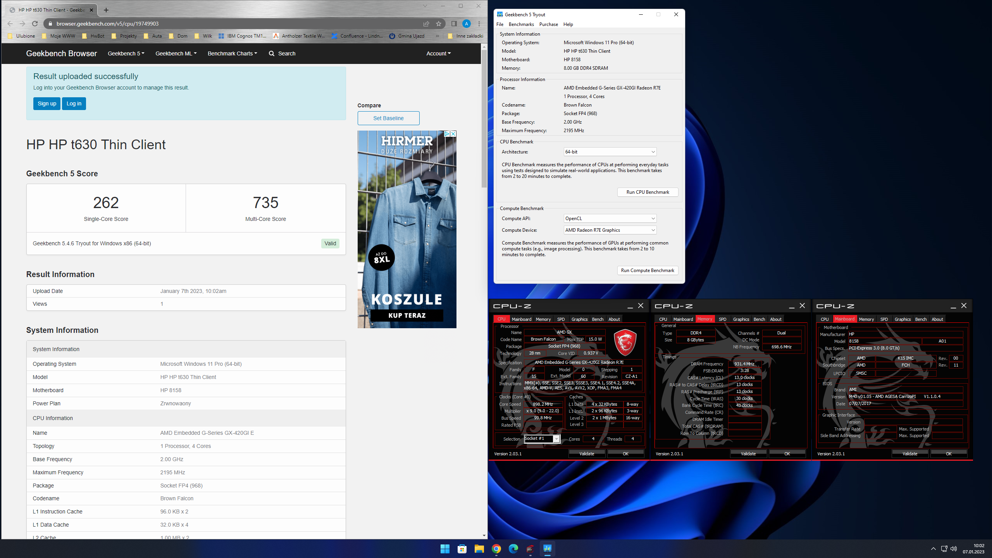Open Compute API OpenCL dropdown
The width and height of the screenshot is (992, 558).
tap(610, 219)
